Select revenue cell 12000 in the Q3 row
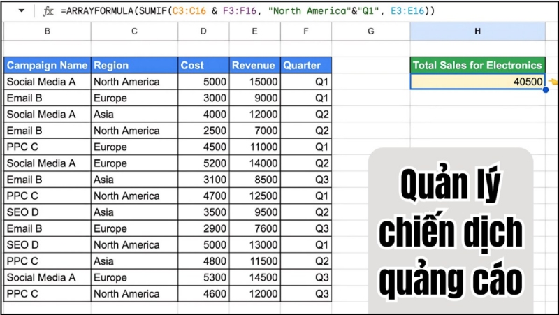 point(254,293)
